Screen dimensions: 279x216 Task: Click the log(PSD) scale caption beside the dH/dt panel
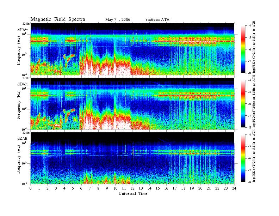(254, 47)
